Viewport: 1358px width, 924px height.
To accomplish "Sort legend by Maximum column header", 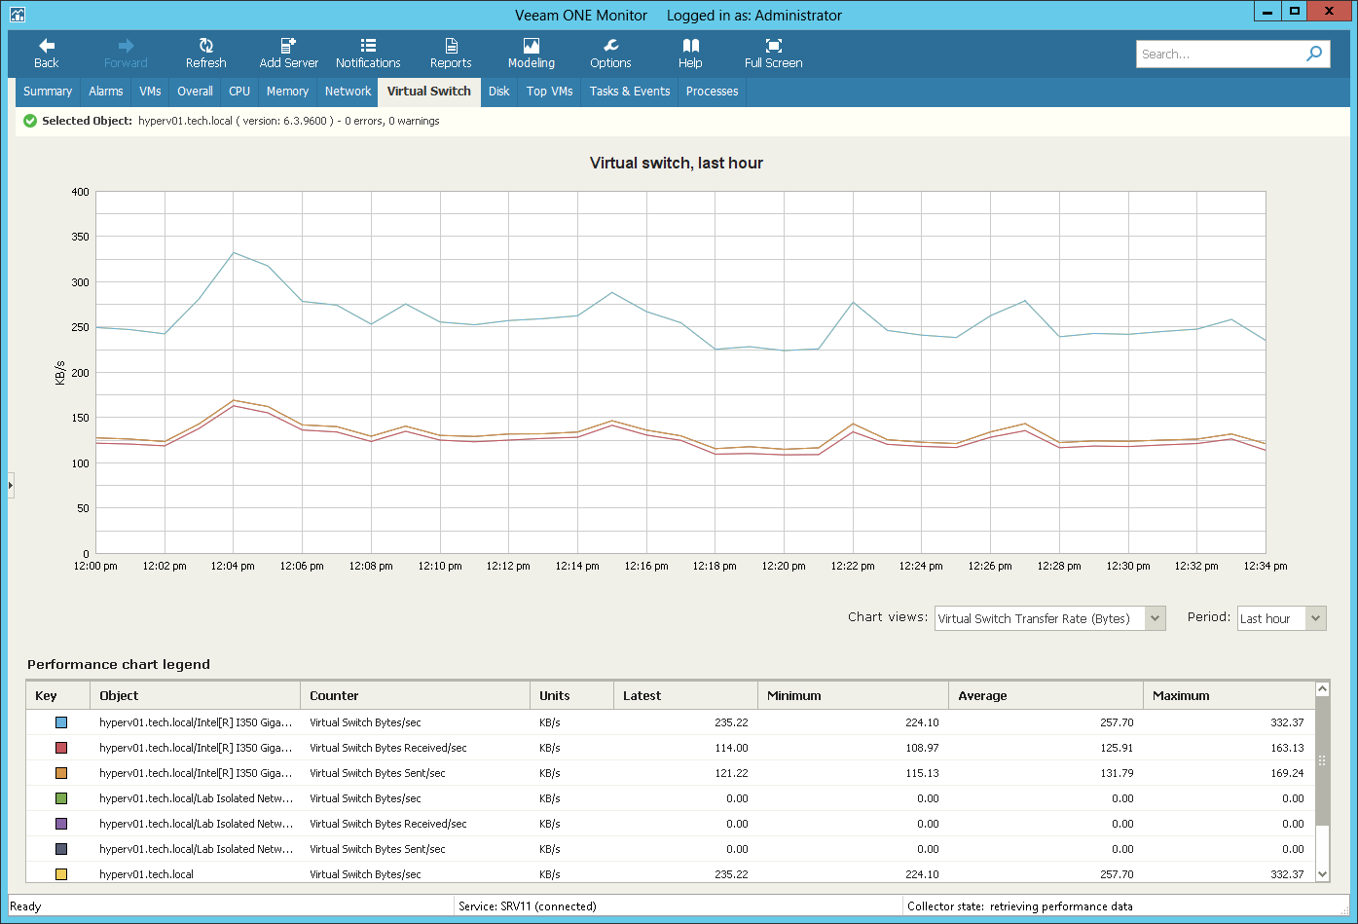I will click(1181, 696).
